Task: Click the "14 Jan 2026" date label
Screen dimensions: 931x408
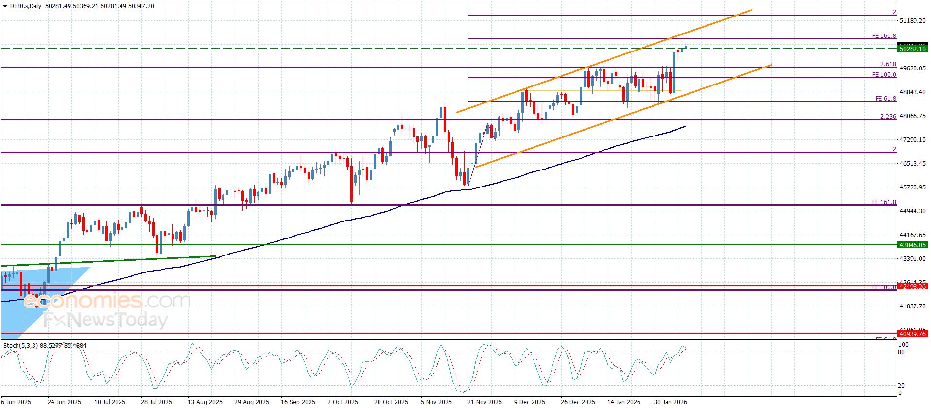Action: [624, 402]
